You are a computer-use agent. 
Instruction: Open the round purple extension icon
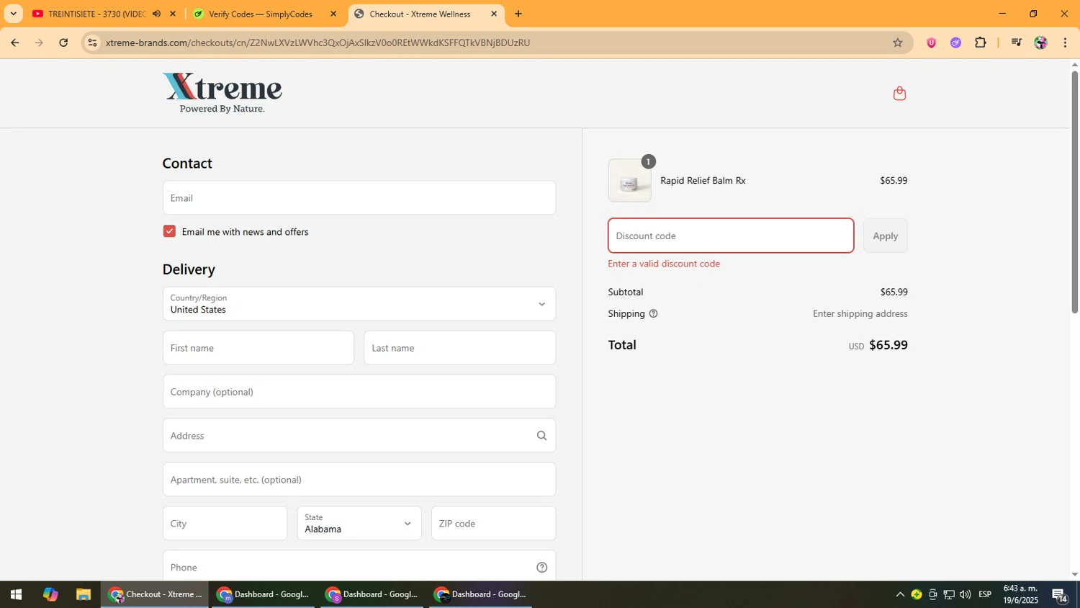pyautogui.click(x=955, y=43)
